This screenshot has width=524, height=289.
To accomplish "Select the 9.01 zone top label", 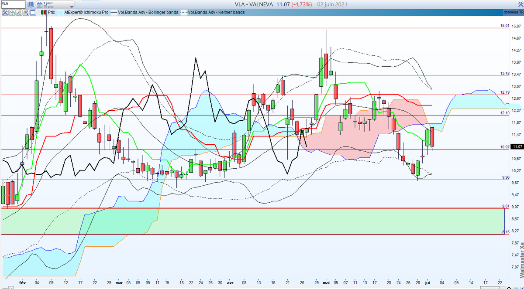I will pos(506,206).
